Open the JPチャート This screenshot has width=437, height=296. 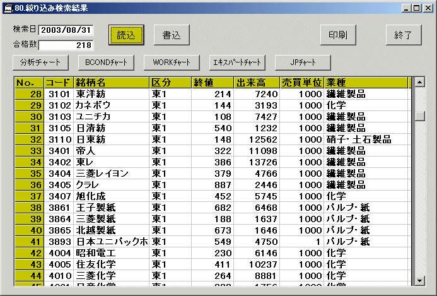303,62
